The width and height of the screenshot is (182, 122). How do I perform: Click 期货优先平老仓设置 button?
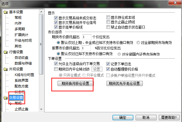point(124,83)
